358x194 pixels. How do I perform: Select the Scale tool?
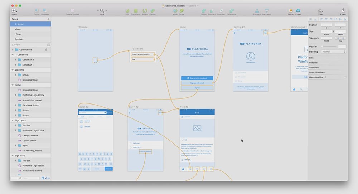(182, 10)
